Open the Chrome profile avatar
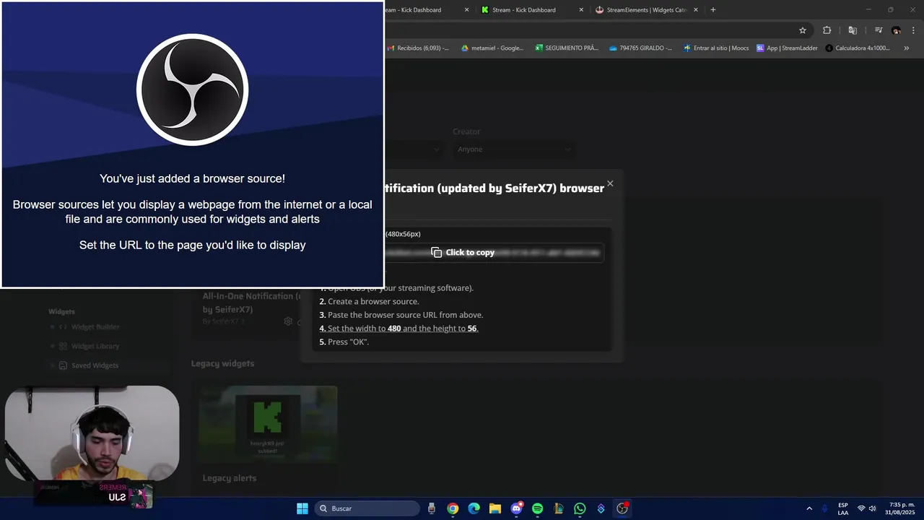 point(896,30)
